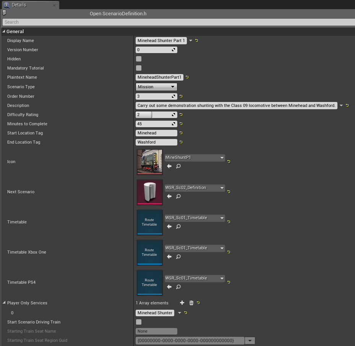Enable the Hidden checkbox

point(139,59)
